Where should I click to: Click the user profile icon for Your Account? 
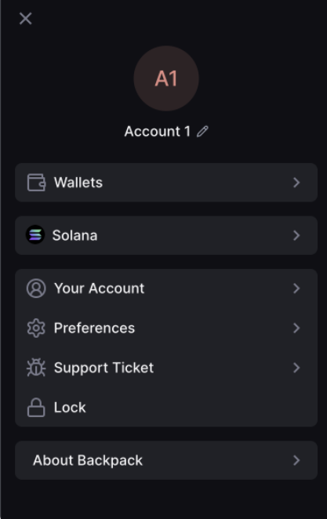[36, 289]
